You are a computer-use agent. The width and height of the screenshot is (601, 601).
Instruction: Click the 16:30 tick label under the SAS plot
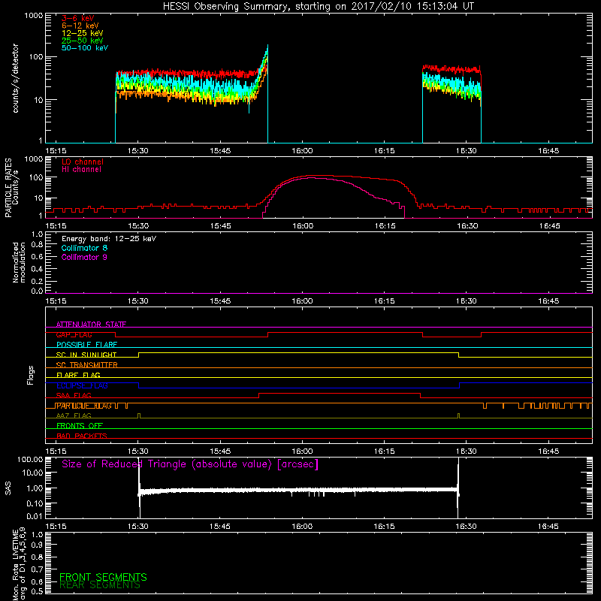466,527
